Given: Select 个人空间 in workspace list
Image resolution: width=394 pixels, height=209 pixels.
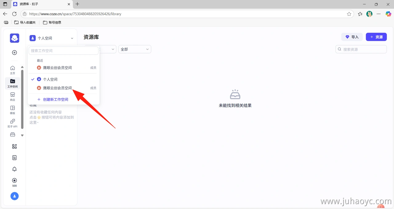Looking at the screenshot, I should pyautogui.click(x=64, y=79).
